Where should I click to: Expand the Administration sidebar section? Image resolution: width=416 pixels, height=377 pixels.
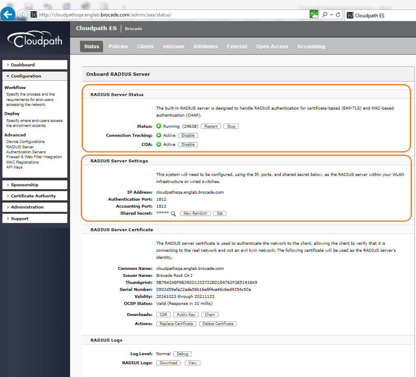35,207
